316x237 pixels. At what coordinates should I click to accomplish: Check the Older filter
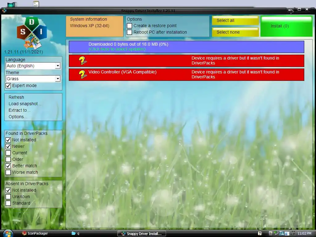8,159
